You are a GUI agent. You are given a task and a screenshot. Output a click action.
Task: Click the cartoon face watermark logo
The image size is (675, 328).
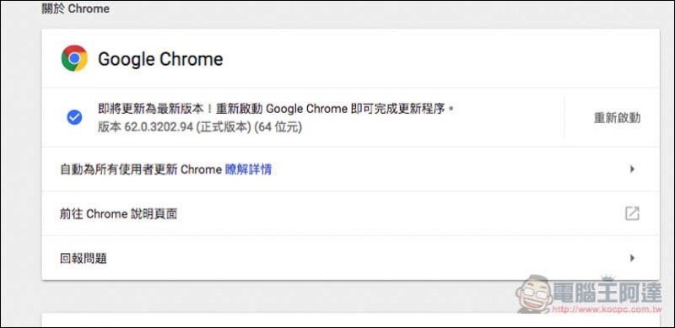pos(534,294)
